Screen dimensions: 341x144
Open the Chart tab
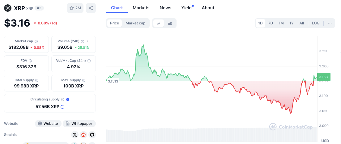117,8
